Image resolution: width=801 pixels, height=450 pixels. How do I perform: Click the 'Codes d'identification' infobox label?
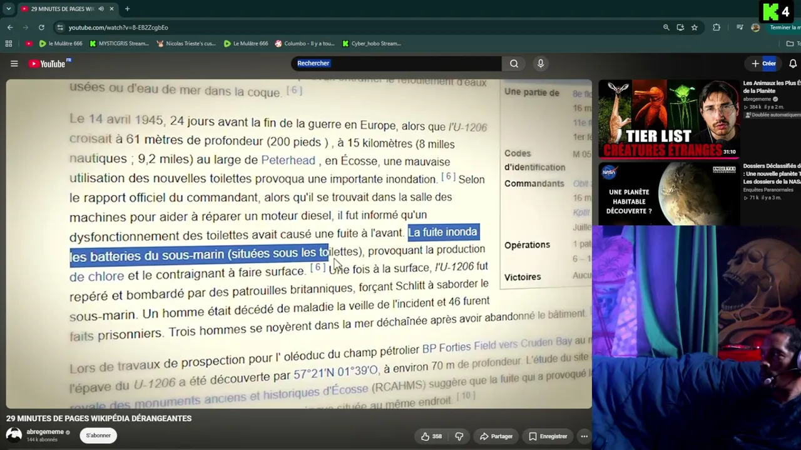pos(535,160)
